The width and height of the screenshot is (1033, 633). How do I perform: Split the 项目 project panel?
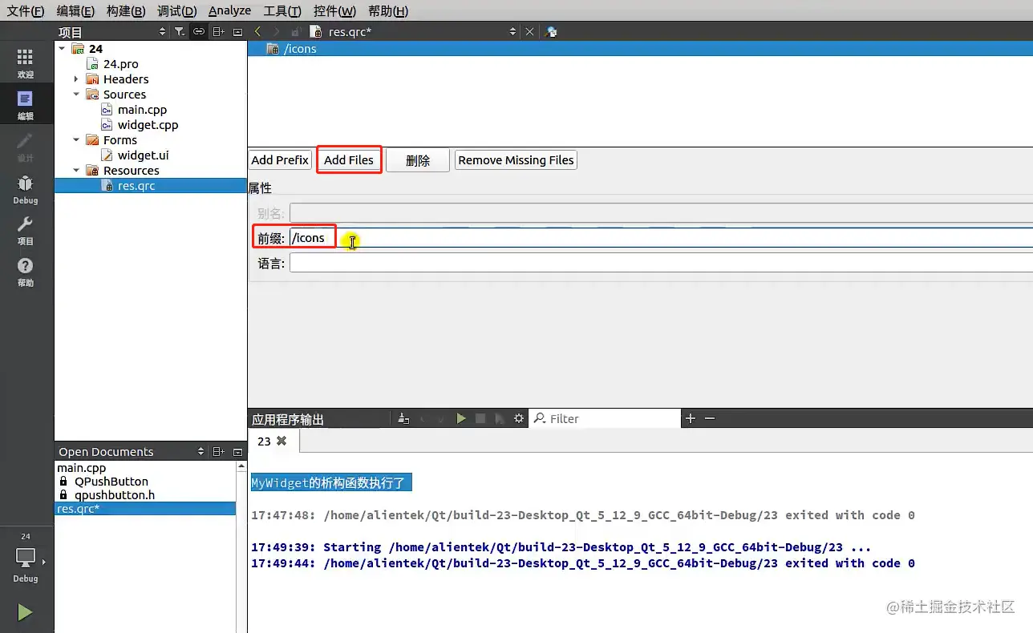pyautogui.click(x=218, y=32)
